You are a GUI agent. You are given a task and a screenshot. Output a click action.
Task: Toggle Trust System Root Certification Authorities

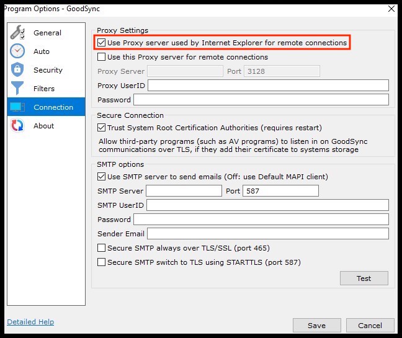pyautogui.click(x=101, y=127)
